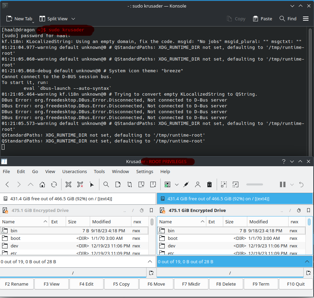
Task: Open the job queue mode dropdown
Action: click(292, 184)
